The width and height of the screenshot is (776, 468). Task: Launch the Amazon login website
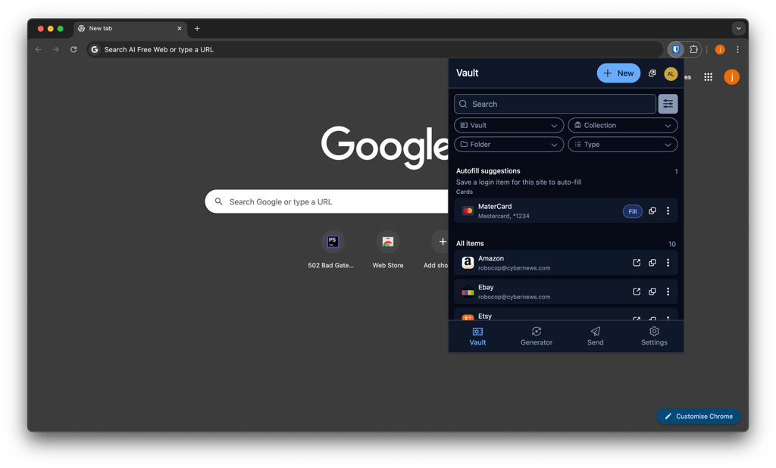coord(637,263)
